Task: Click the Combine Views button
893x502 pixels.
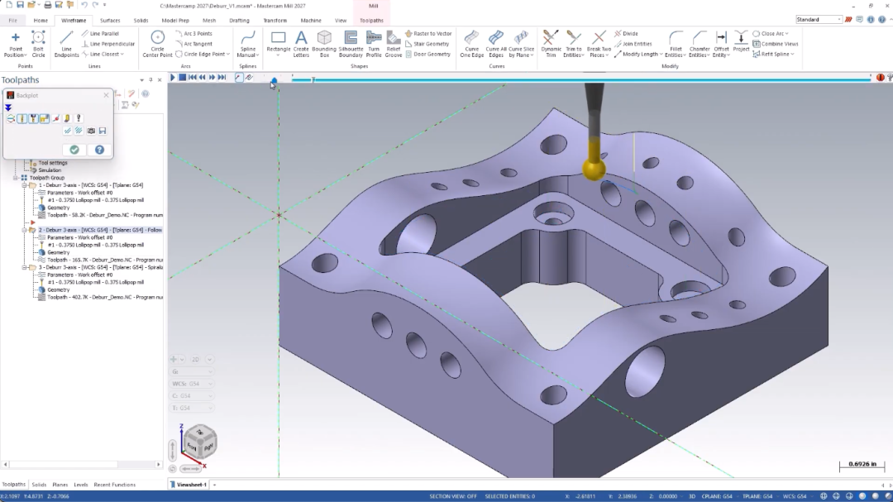Action: point(775,44)
